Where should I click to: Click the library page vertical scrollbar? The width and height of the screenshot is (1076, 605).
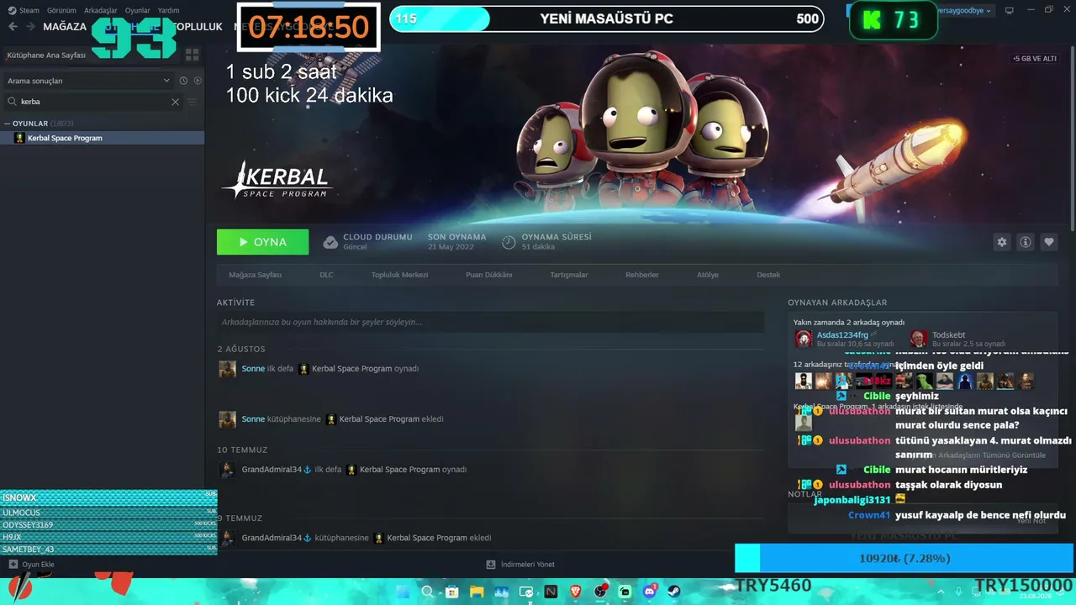click(x=1072, y=139)
